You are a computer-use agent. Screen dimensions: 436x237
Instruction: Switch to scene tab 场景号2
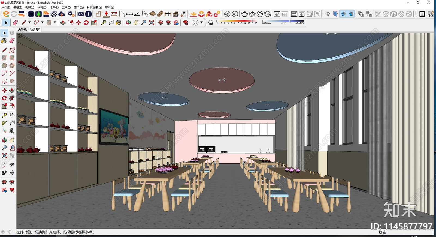(x=35, y=29)
